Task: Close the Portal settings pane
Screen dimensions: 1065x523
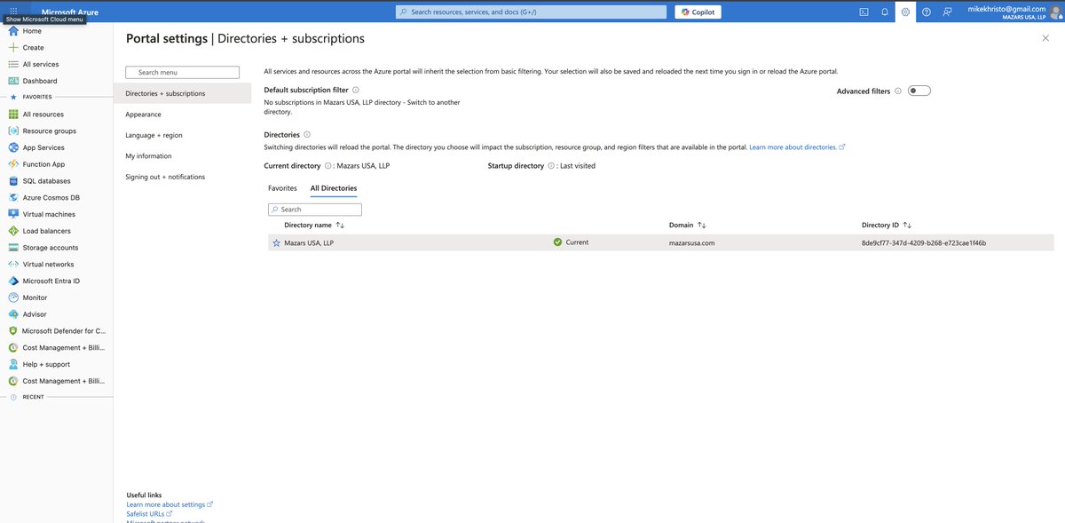Action: (1045, 38)
